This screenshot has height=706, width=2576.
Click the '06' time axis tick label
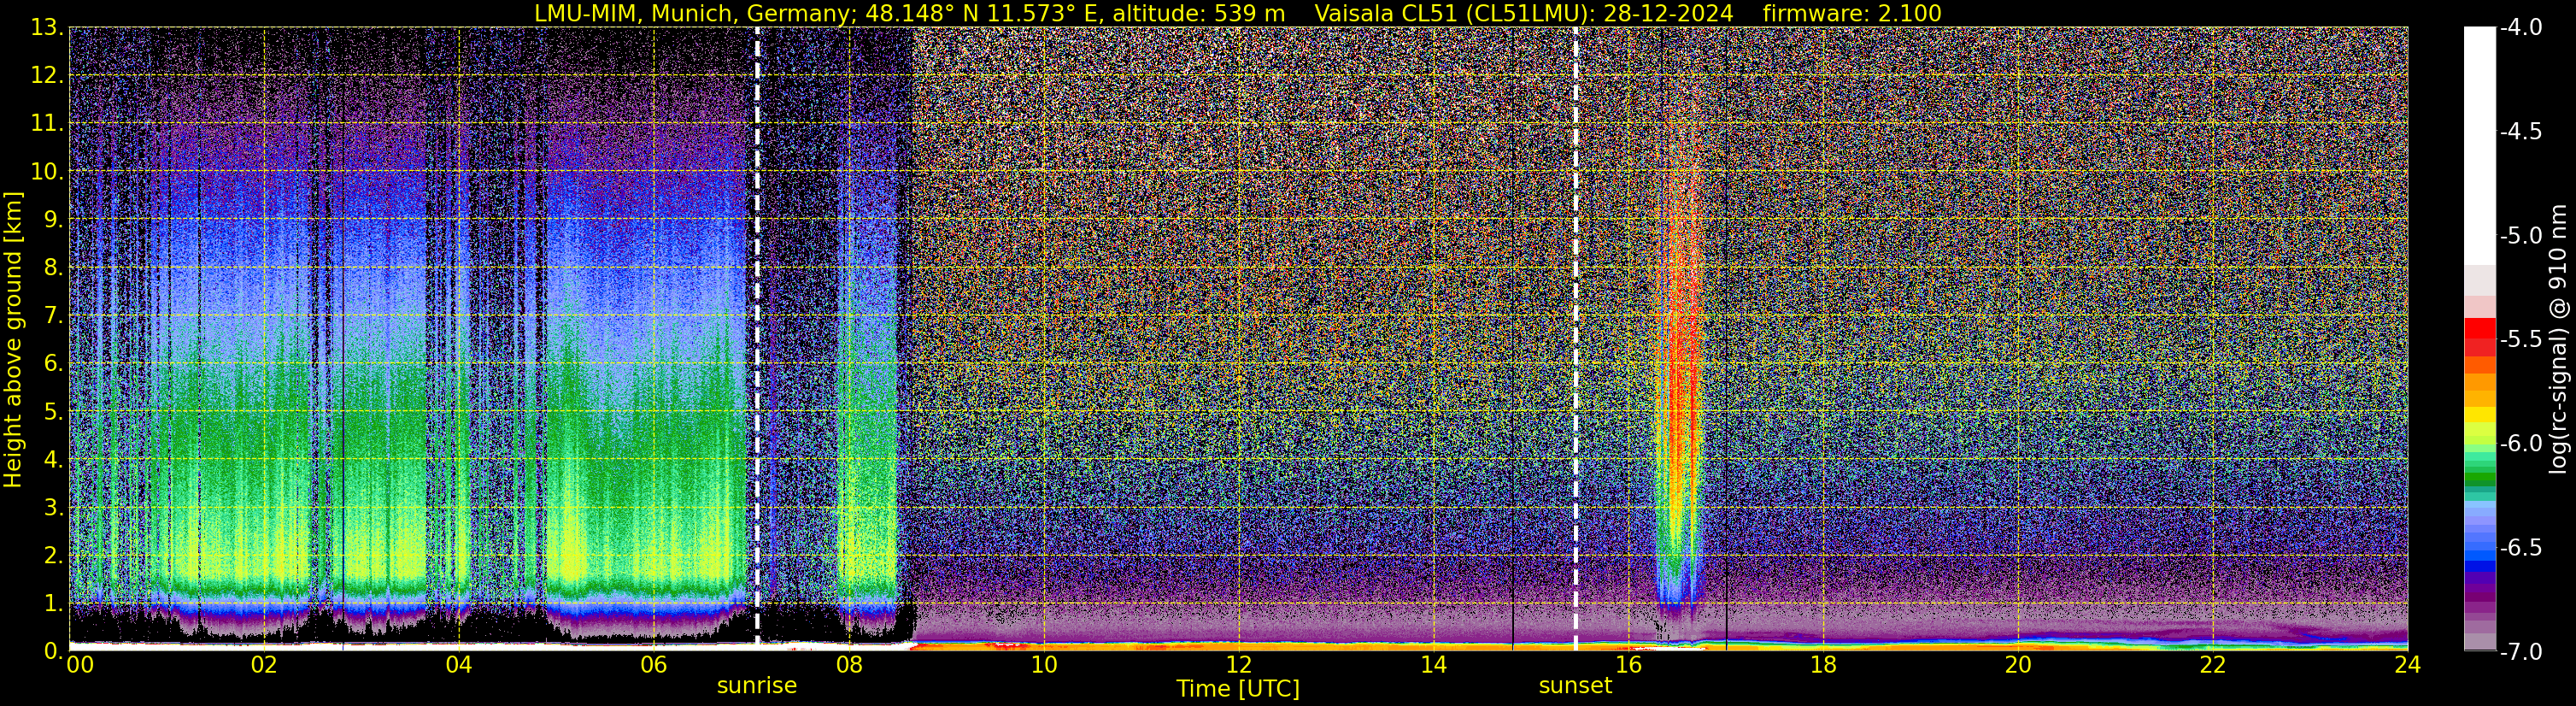tap(653, 665)
